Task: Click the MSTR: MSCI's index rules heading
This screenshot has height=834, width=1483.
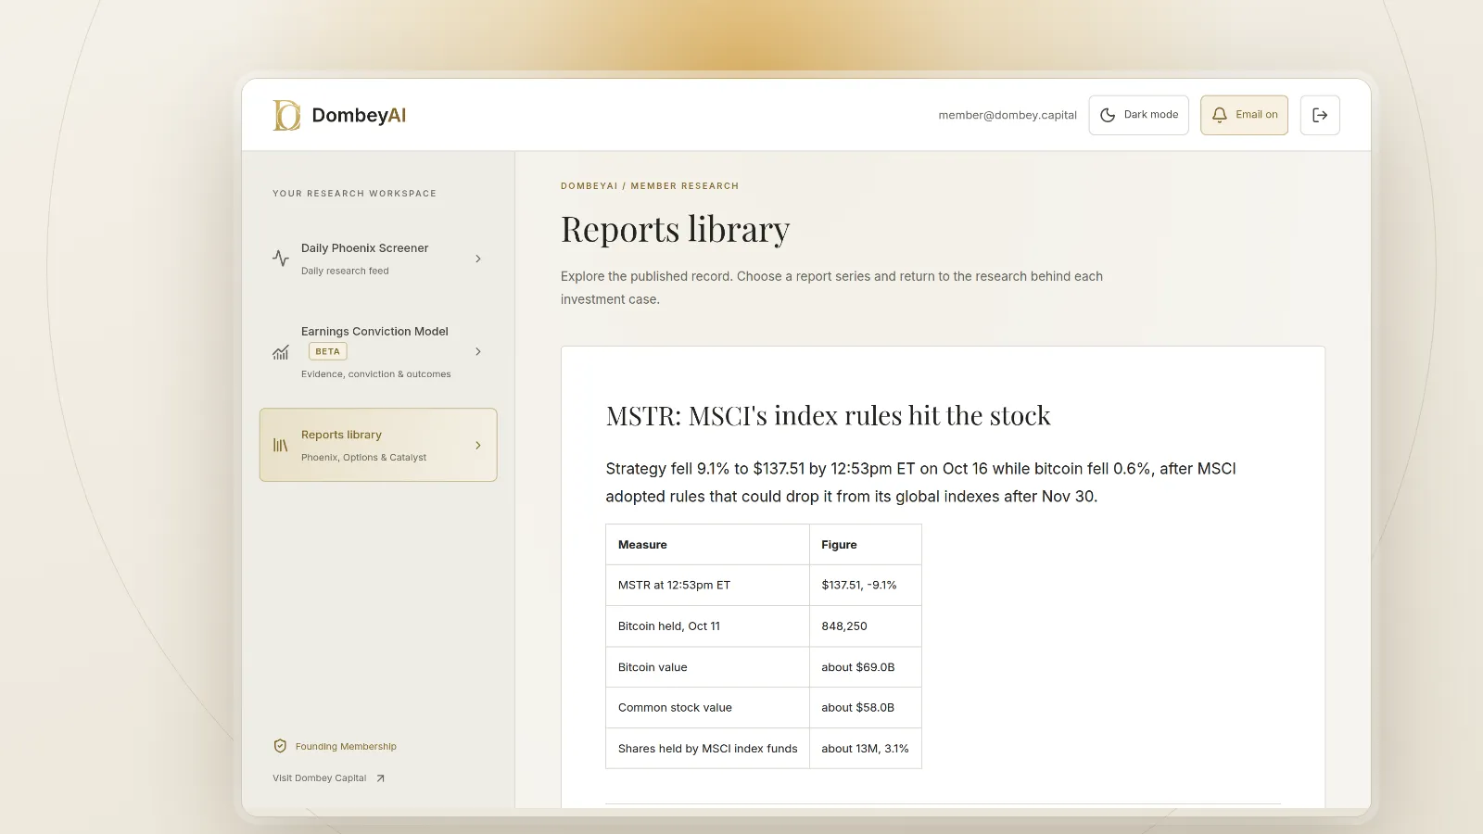Action: click(x=828, y=415)
